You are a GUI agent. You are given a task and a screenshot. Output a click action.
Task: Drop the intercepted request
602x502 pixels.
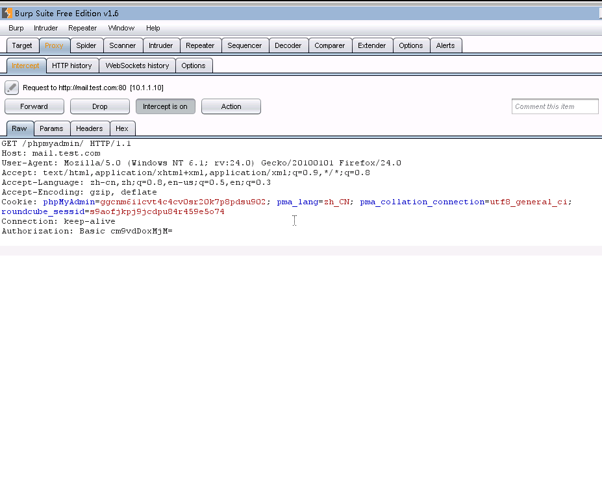coord(100,106)
